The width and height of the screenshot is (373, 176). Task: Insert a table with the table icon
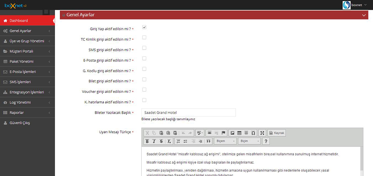[239, 133]
